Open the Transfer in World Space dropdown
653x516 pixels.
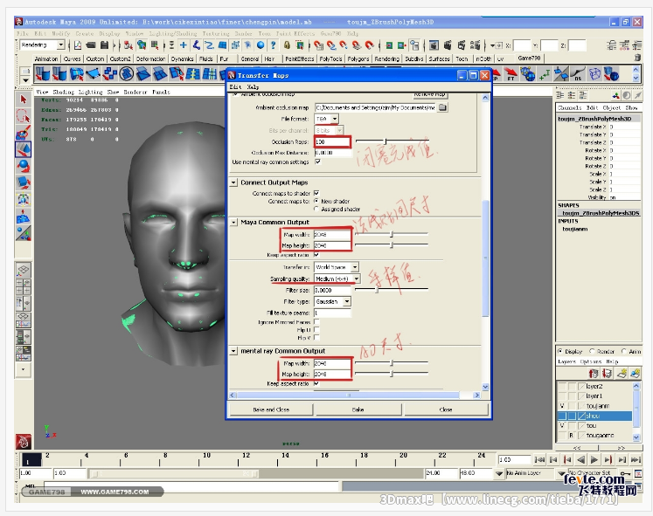(355, 267)
